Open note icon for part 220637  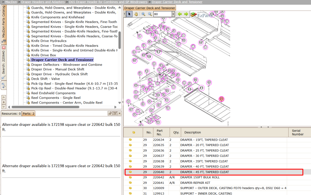coord(130,156)
